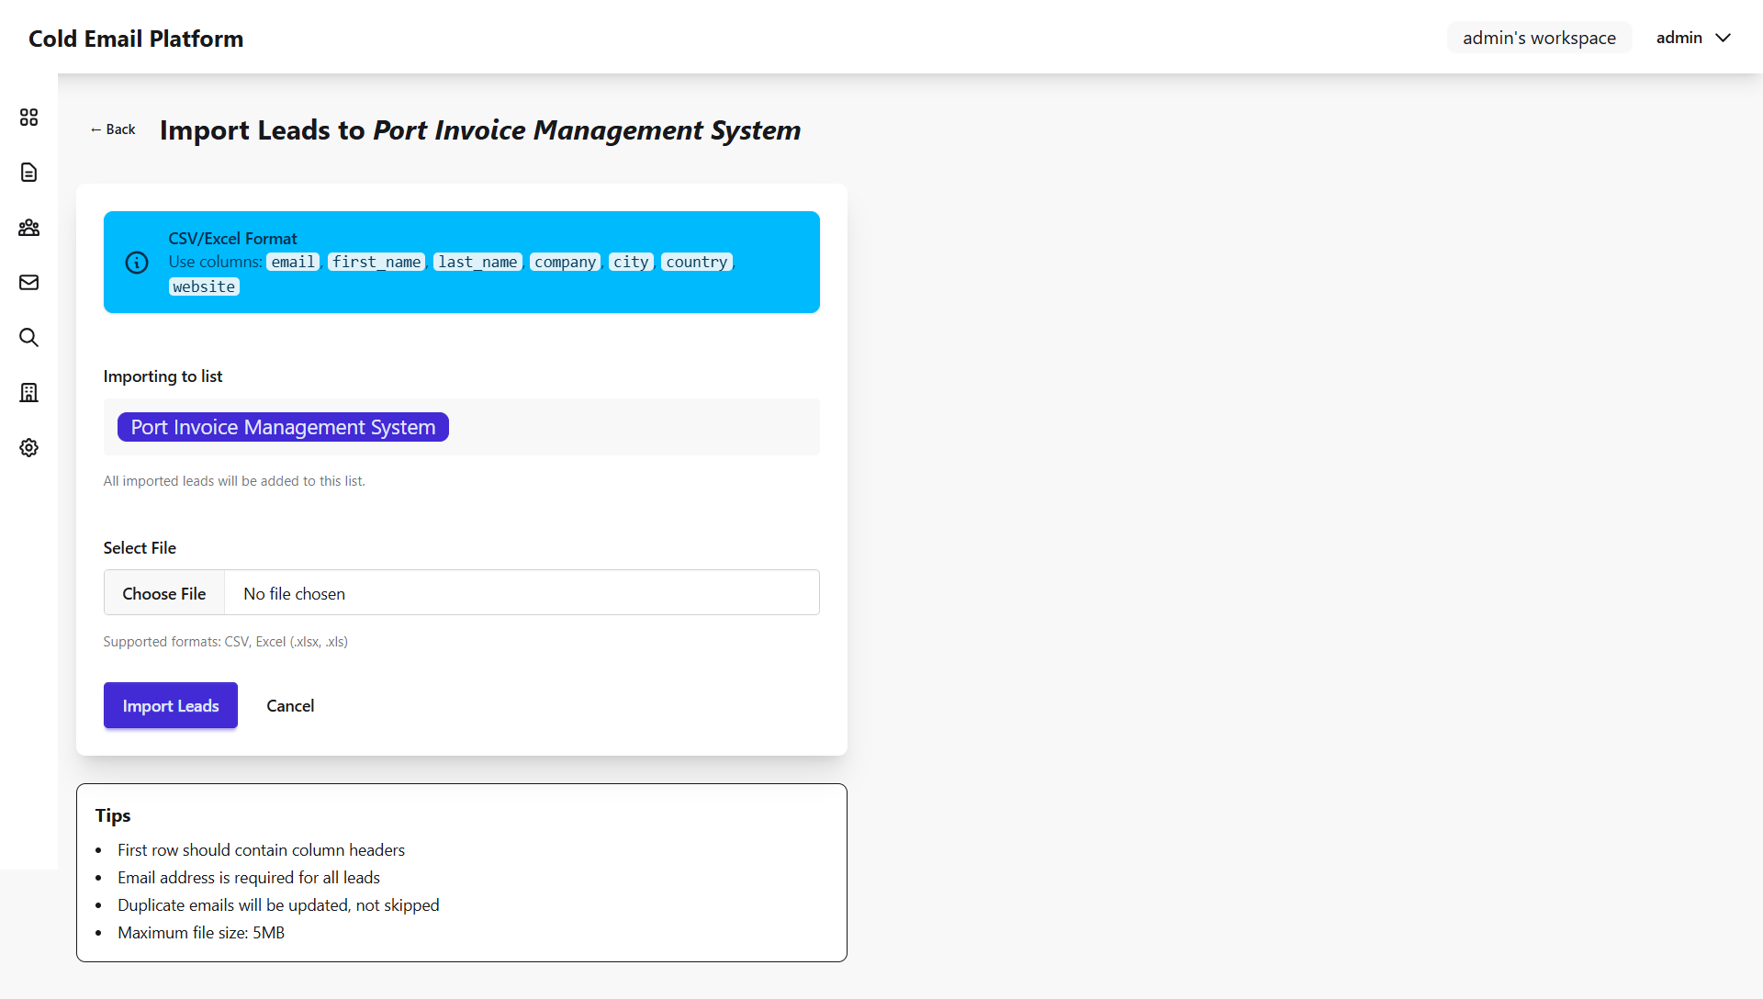Click the Port Invoice Management System list badge
Viewport: 1763px width, 999px height.
pos(283,427)
